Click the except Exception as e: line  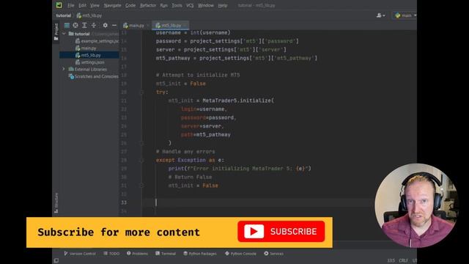(190, 160)
